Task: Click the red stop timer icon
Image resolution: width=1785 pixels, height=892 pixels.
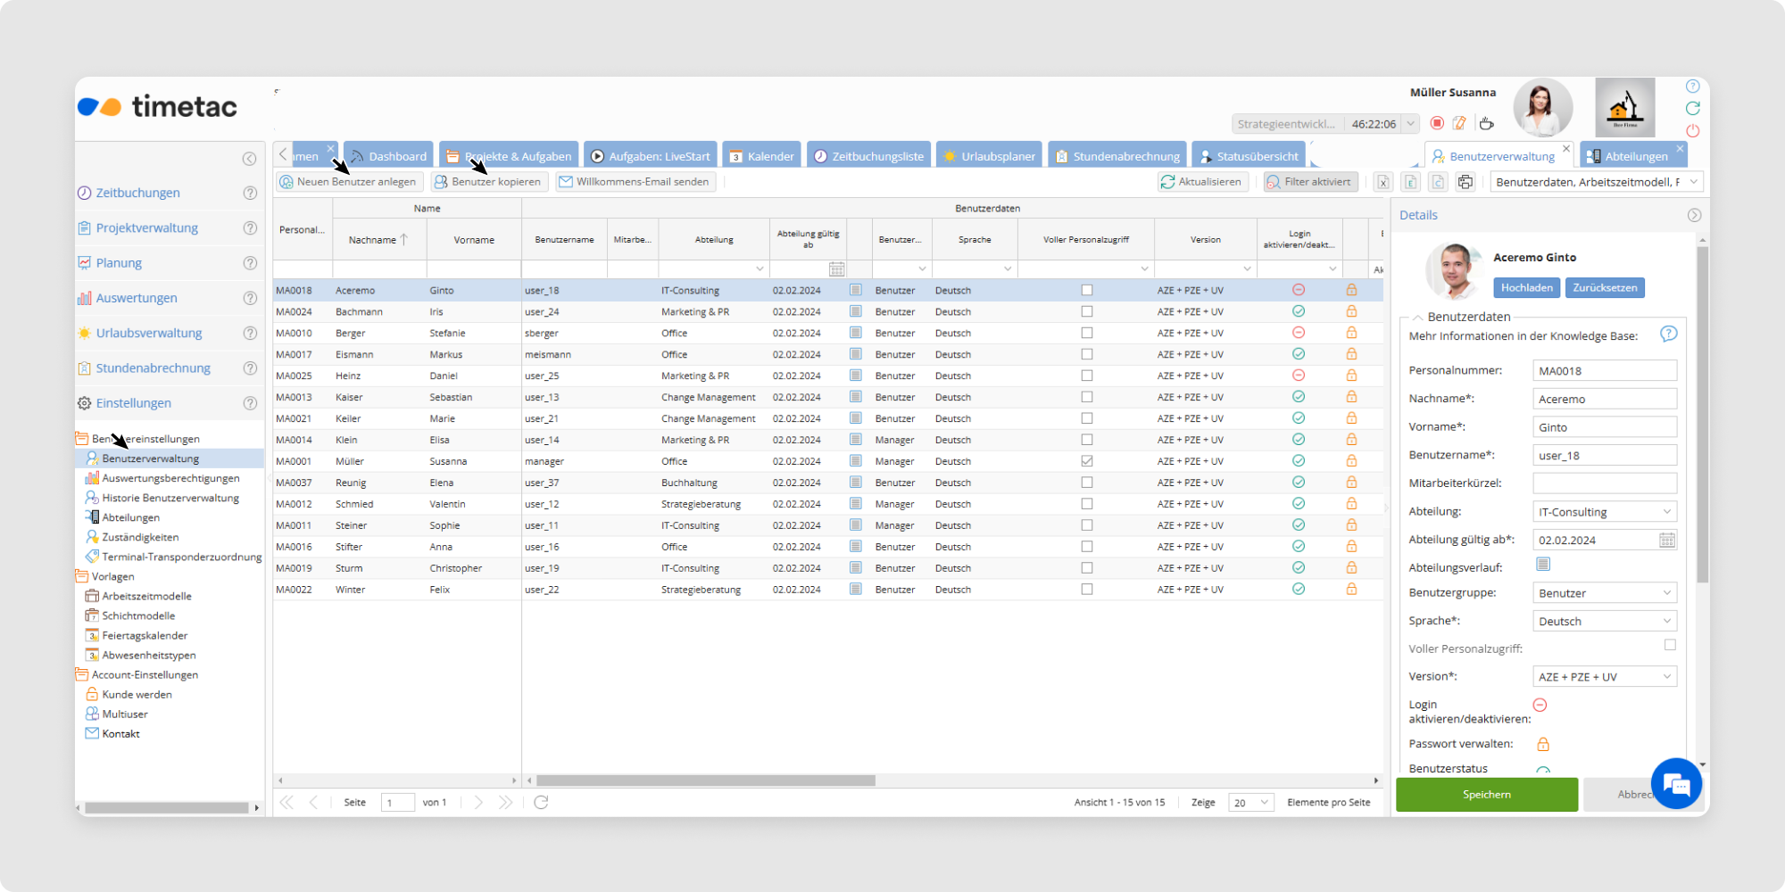Action: pos(1437,123)
